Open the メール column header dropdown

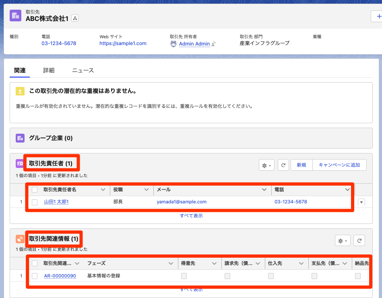(264, 189)
